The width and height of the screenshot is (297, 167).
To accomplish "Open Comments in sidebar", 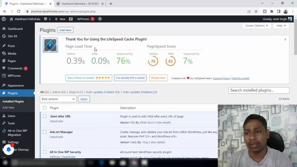I will 15,68.
